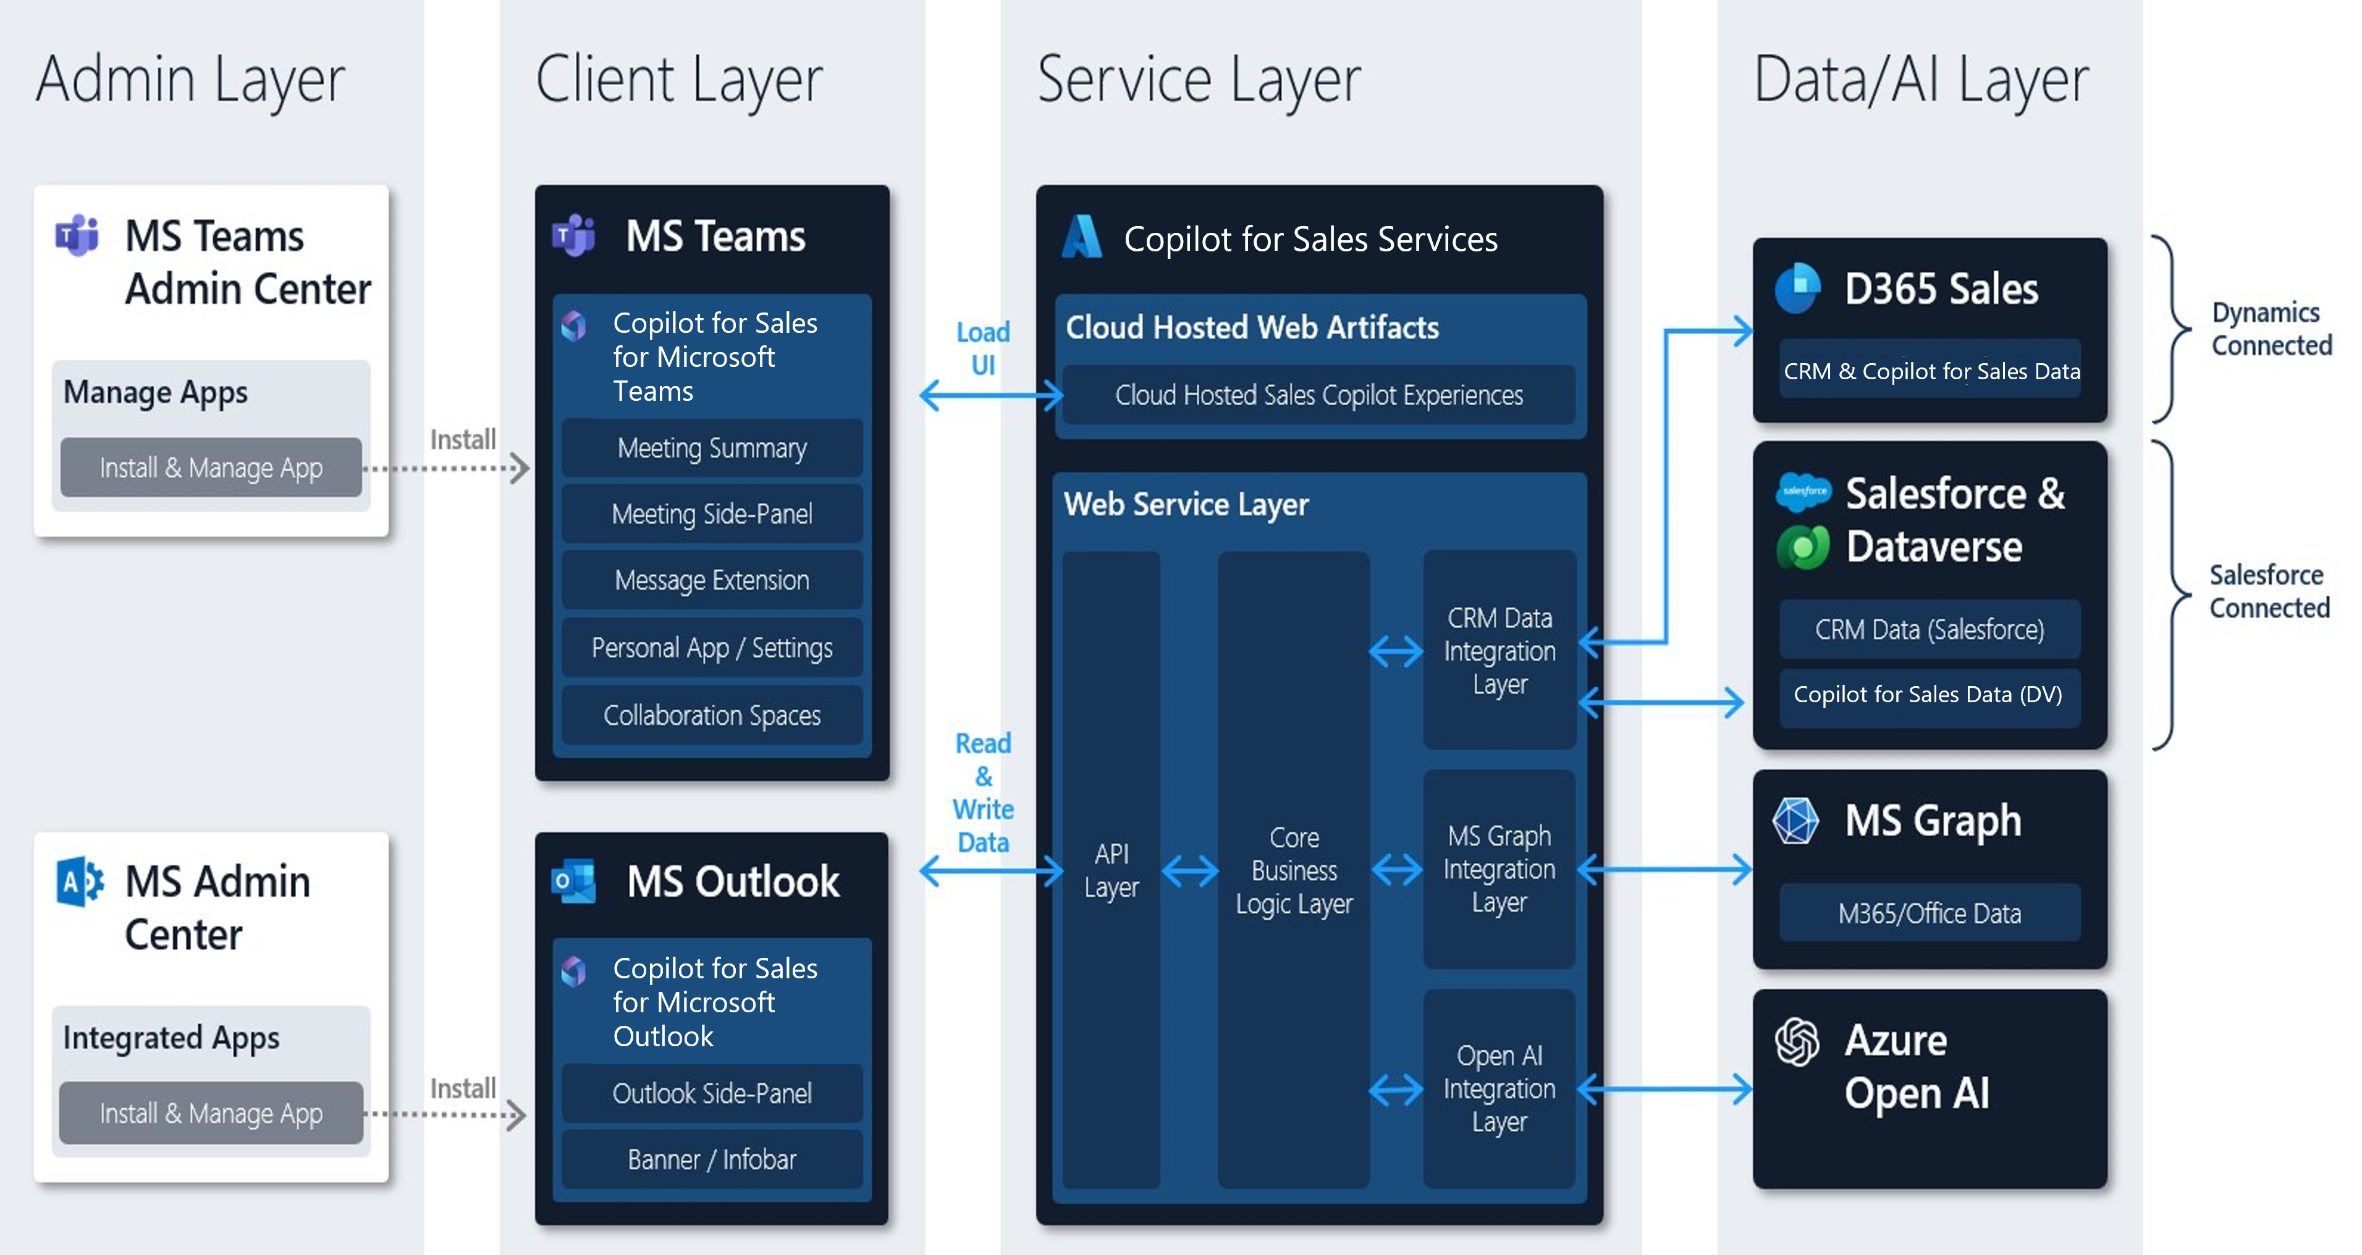Select the Banner / Infobar box
This screenshot has width=2362, height=1255.
click(x=712, y=1160)
